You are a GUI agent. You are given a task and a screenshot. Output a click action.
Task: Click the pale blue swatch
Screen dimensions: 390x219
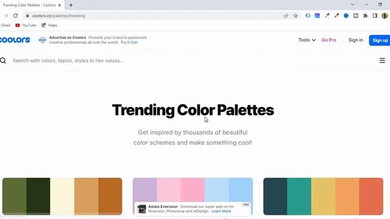217,190
